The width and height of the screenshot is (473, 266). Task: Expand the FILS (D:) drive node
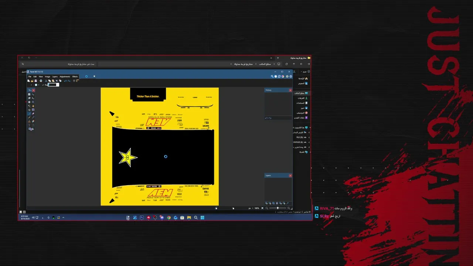309,137
